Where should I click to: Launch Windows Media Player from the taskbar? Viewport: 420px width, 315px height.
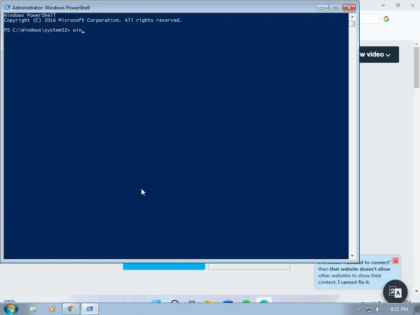click(x=52, y=309)
